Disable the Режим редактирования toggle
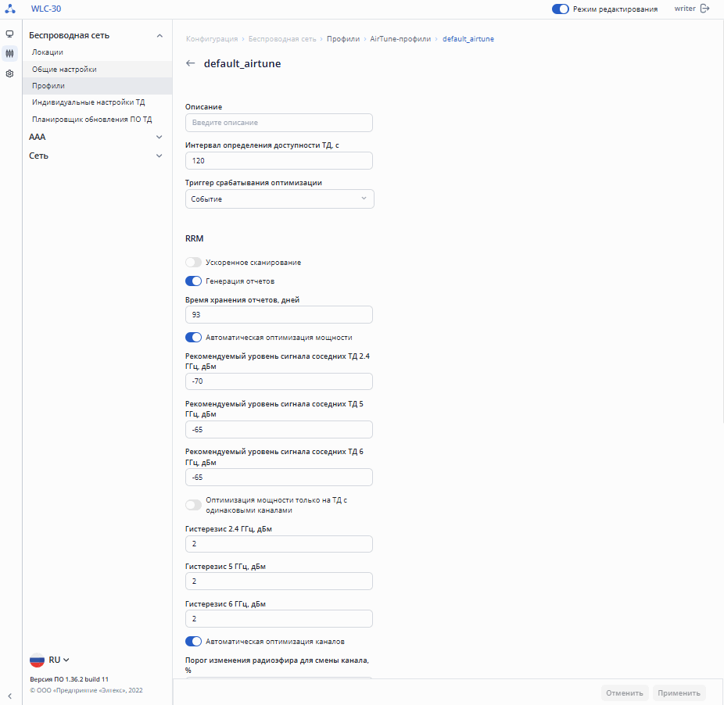724x705 pixels. point(560,9)
